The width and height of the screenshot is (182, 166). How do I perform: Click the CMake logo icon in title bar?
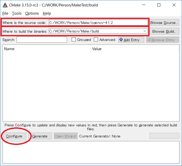pyautogui.click(x=5, y=5)
